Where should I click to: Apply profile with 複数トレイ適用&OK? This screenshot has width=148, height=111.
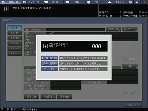(50, 64)
